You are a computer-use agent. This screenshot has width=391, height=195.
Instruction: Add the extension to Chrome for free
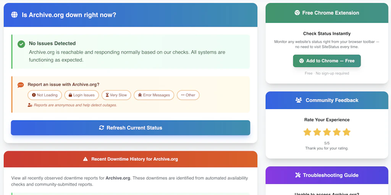click(327, 61)
